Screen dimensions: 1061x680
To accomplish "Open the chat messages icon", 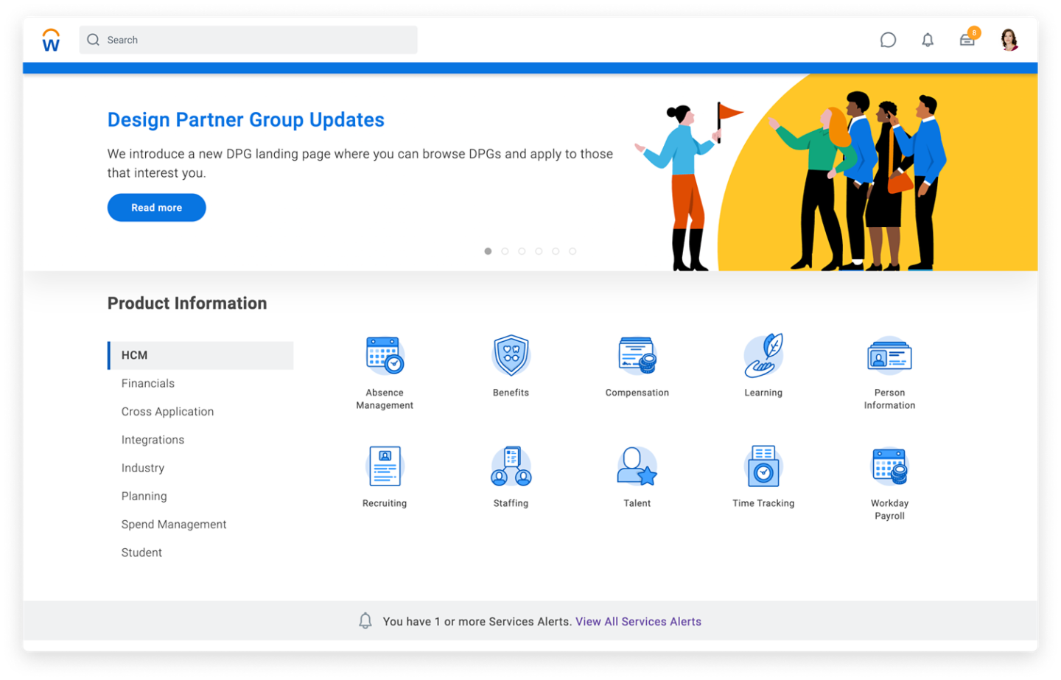I will [889, 40].
